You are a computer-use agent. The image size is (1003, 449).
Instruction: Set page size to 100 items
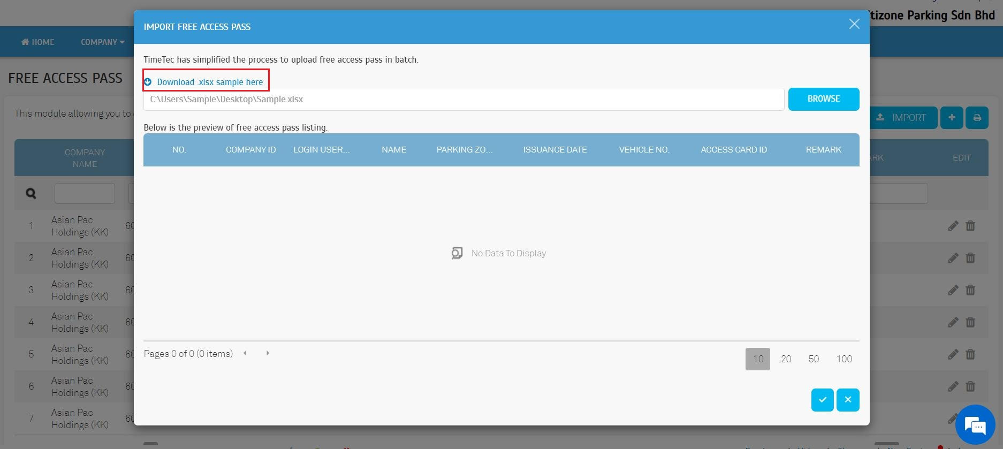(844, 359)
